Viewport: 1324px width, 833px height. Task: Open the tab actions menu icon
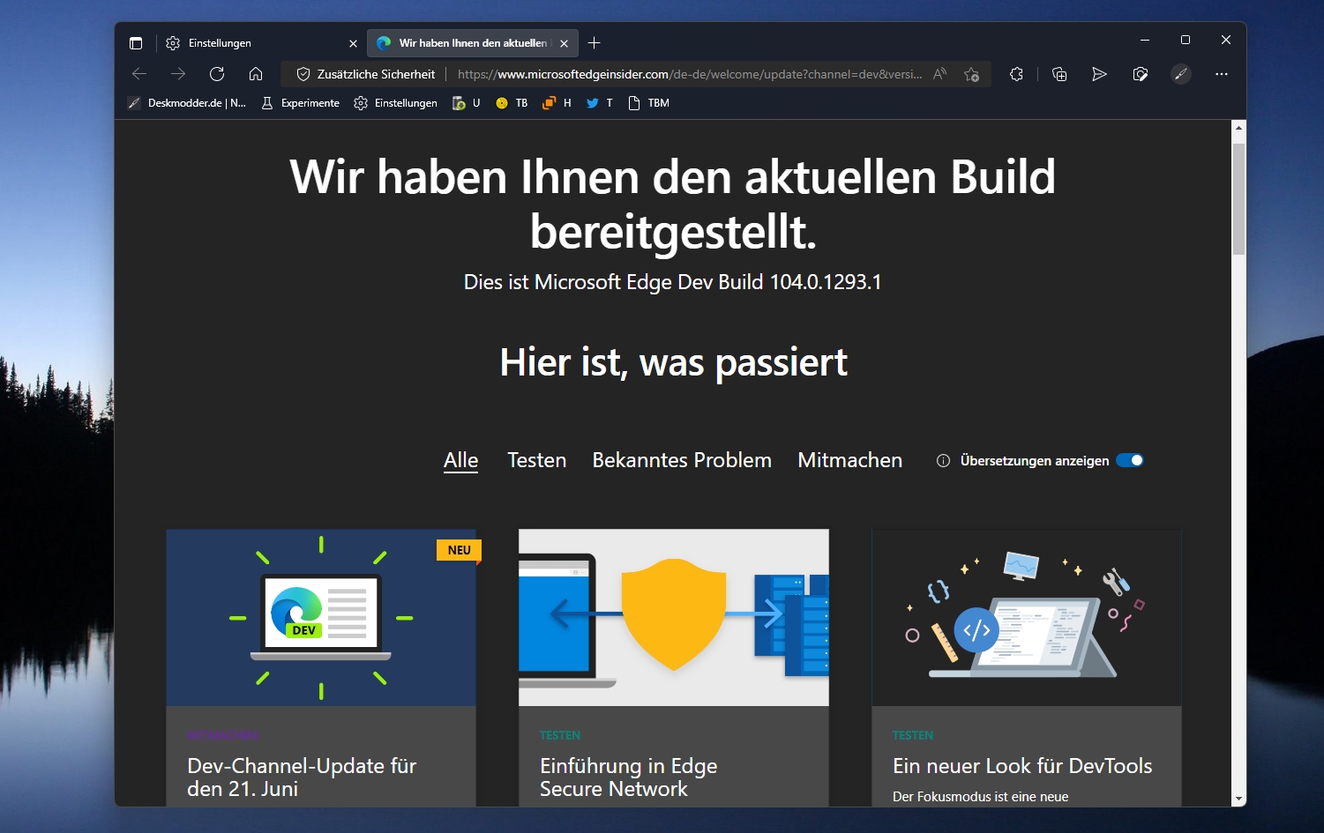coord(136,43)
